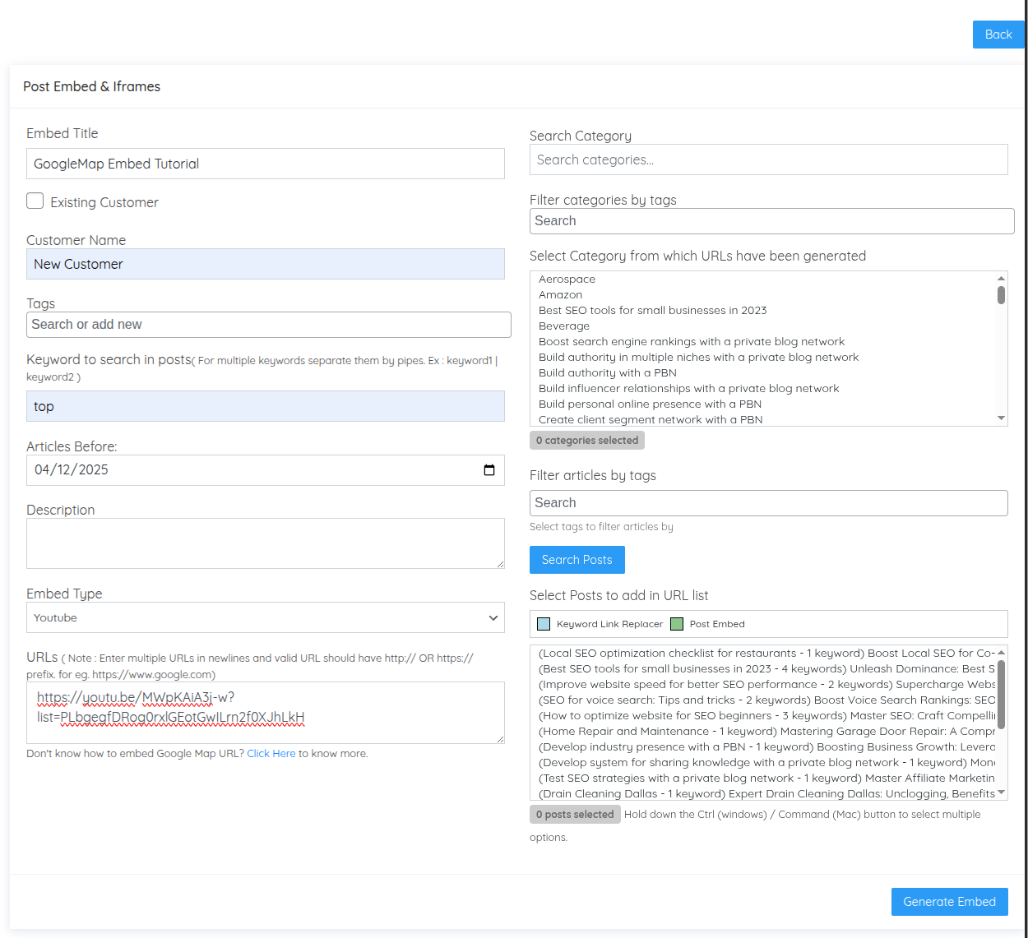Choose Build authority with a PBN category
Screen dimensions: 1028x938
[x=607, y=373]
